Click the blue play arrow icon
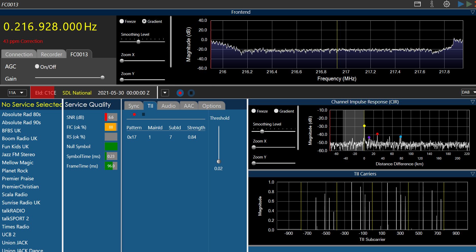Viewport: 476px width, 252px height. 461,4
